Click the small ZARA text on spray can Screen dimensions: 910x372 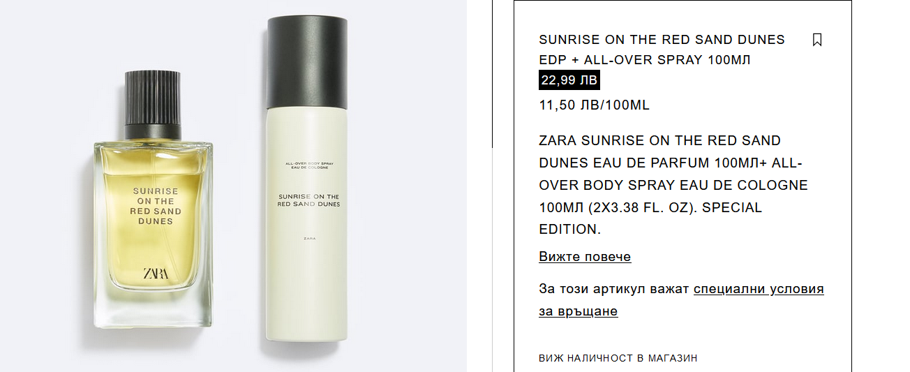[310, 239]
